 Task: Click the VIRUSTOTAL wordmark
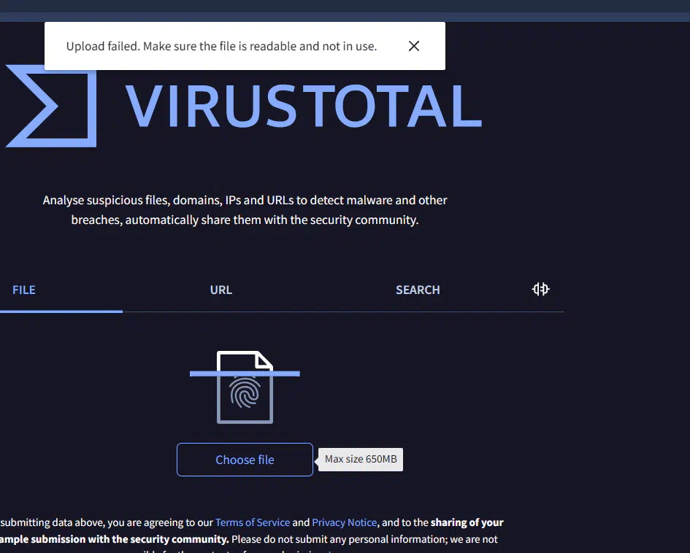(304, 106)
